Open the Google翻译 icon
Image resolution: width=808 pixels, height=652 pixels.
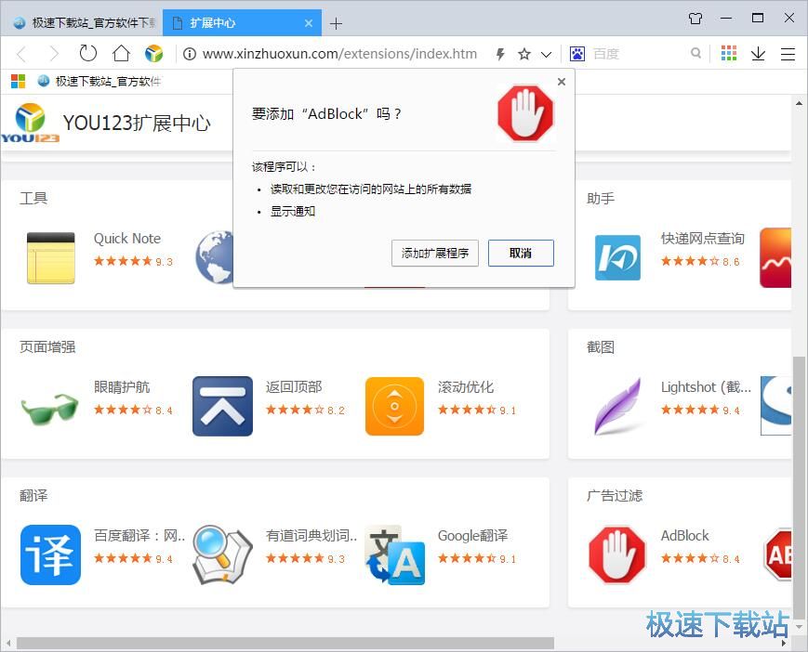(x=395, y=554)
